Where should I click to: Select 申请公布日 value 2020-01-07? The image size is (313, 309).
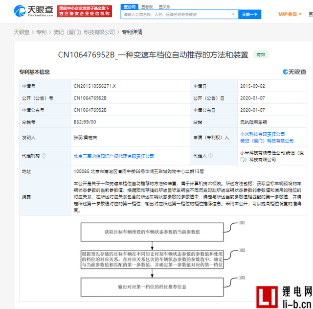tap(252, 110)
